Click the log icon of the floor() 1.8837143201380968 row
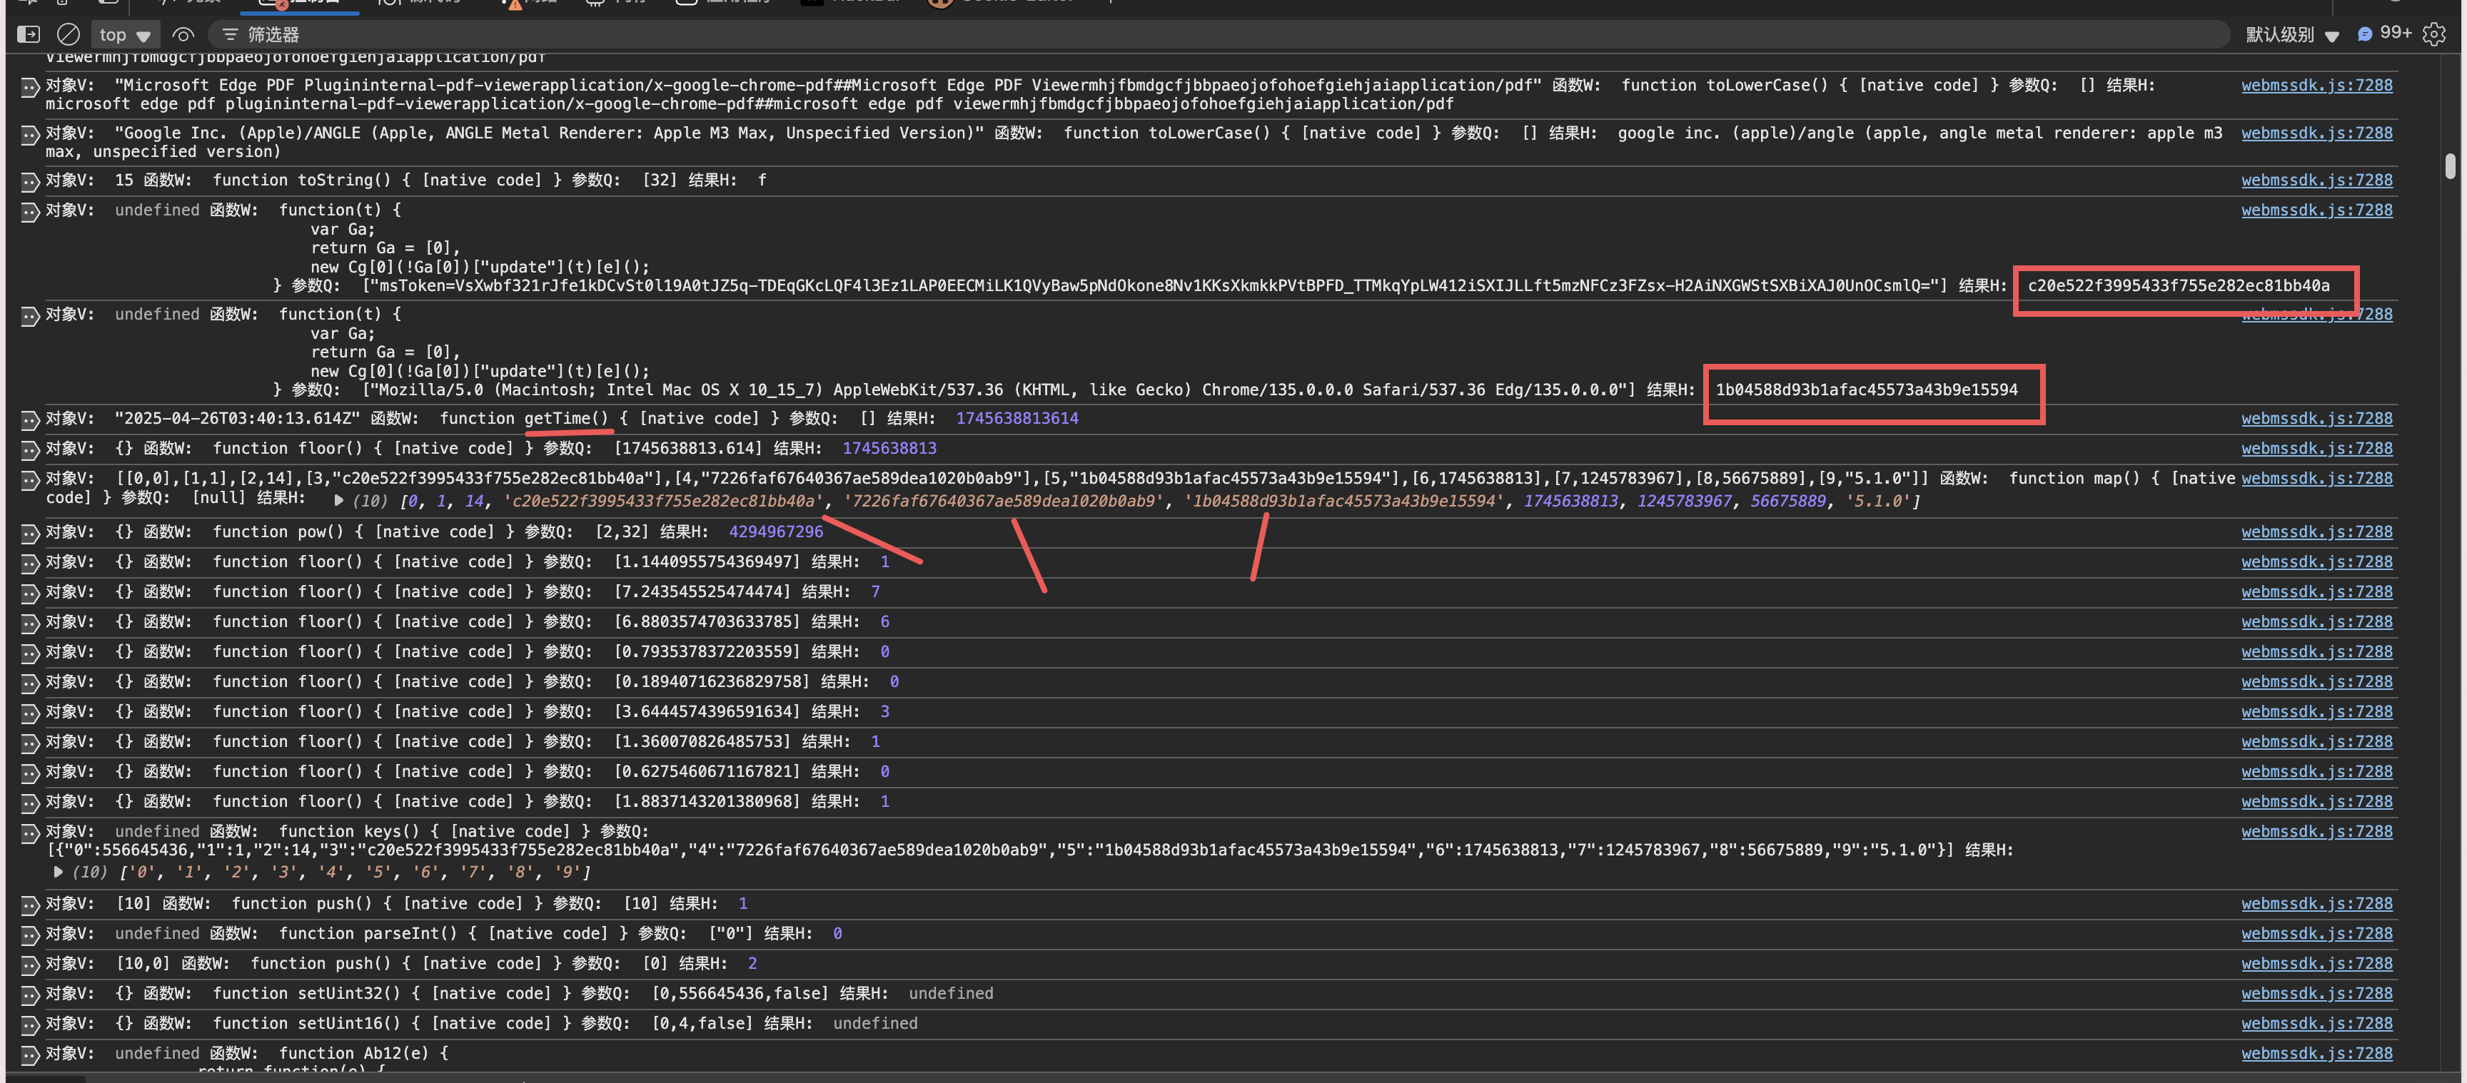Image resolution: width=2467 pixels, height=1083 pixels. point(30,803)
